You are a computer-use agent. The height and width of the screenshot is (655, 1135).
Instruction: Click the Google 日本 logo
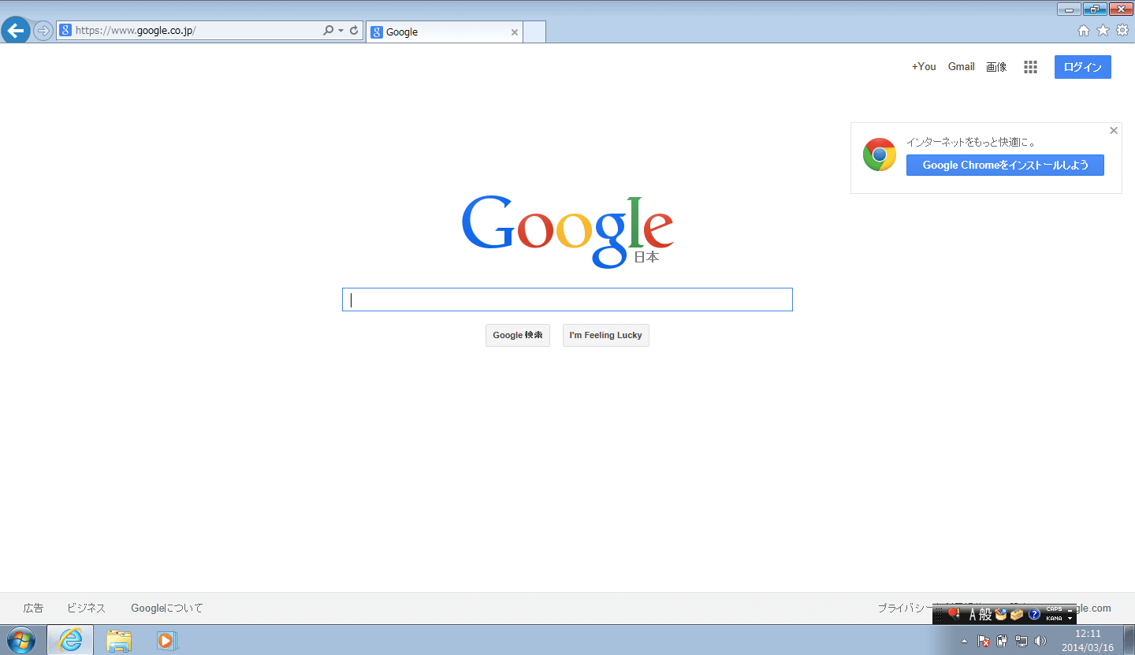[x=567, y=230]
